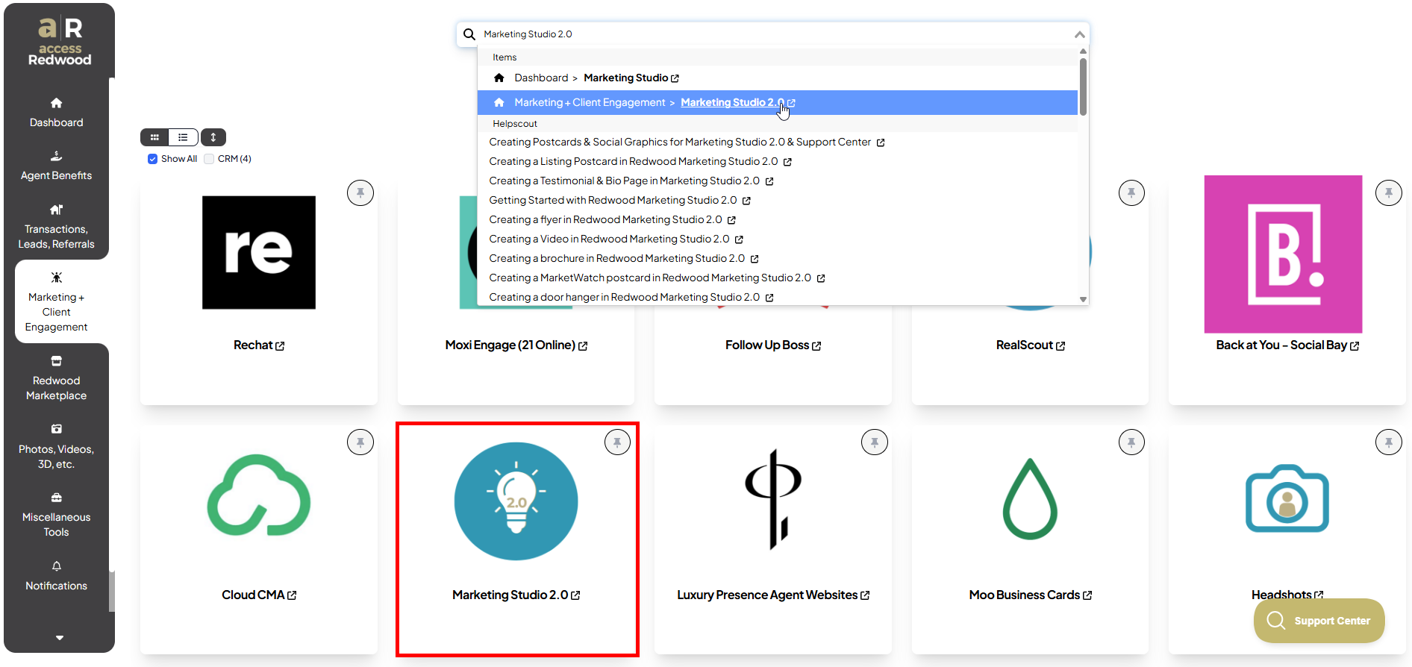
Task: Click external-link icon after Creating a Video
Action: pos(739,239)
